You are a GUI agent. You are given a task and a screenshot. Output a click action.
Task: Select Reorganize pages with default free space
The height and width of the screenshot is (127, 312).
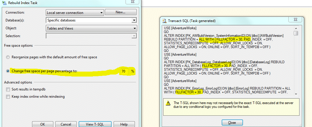pos(8,57)
